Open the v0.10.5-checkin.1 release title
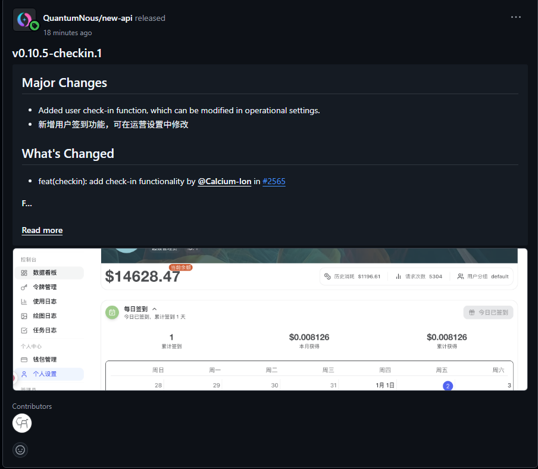538x469 pixels. coord(57,53)
